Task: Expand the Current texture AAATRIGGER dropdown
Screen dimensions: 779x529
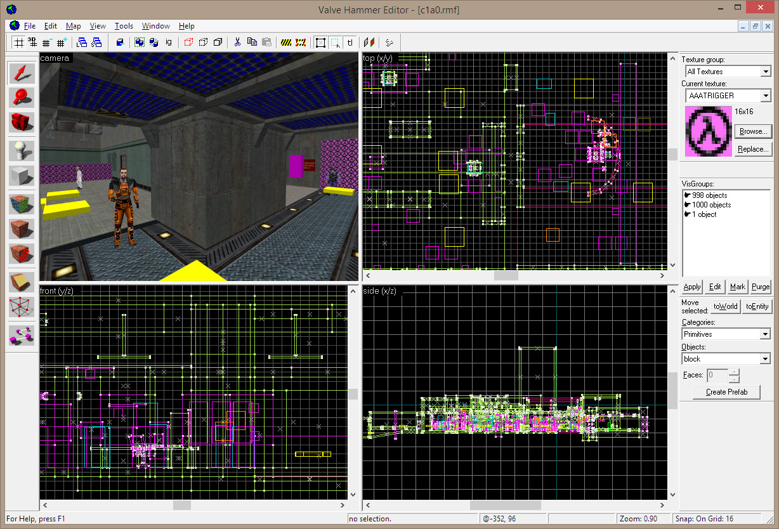Action: tap(765, 96)
